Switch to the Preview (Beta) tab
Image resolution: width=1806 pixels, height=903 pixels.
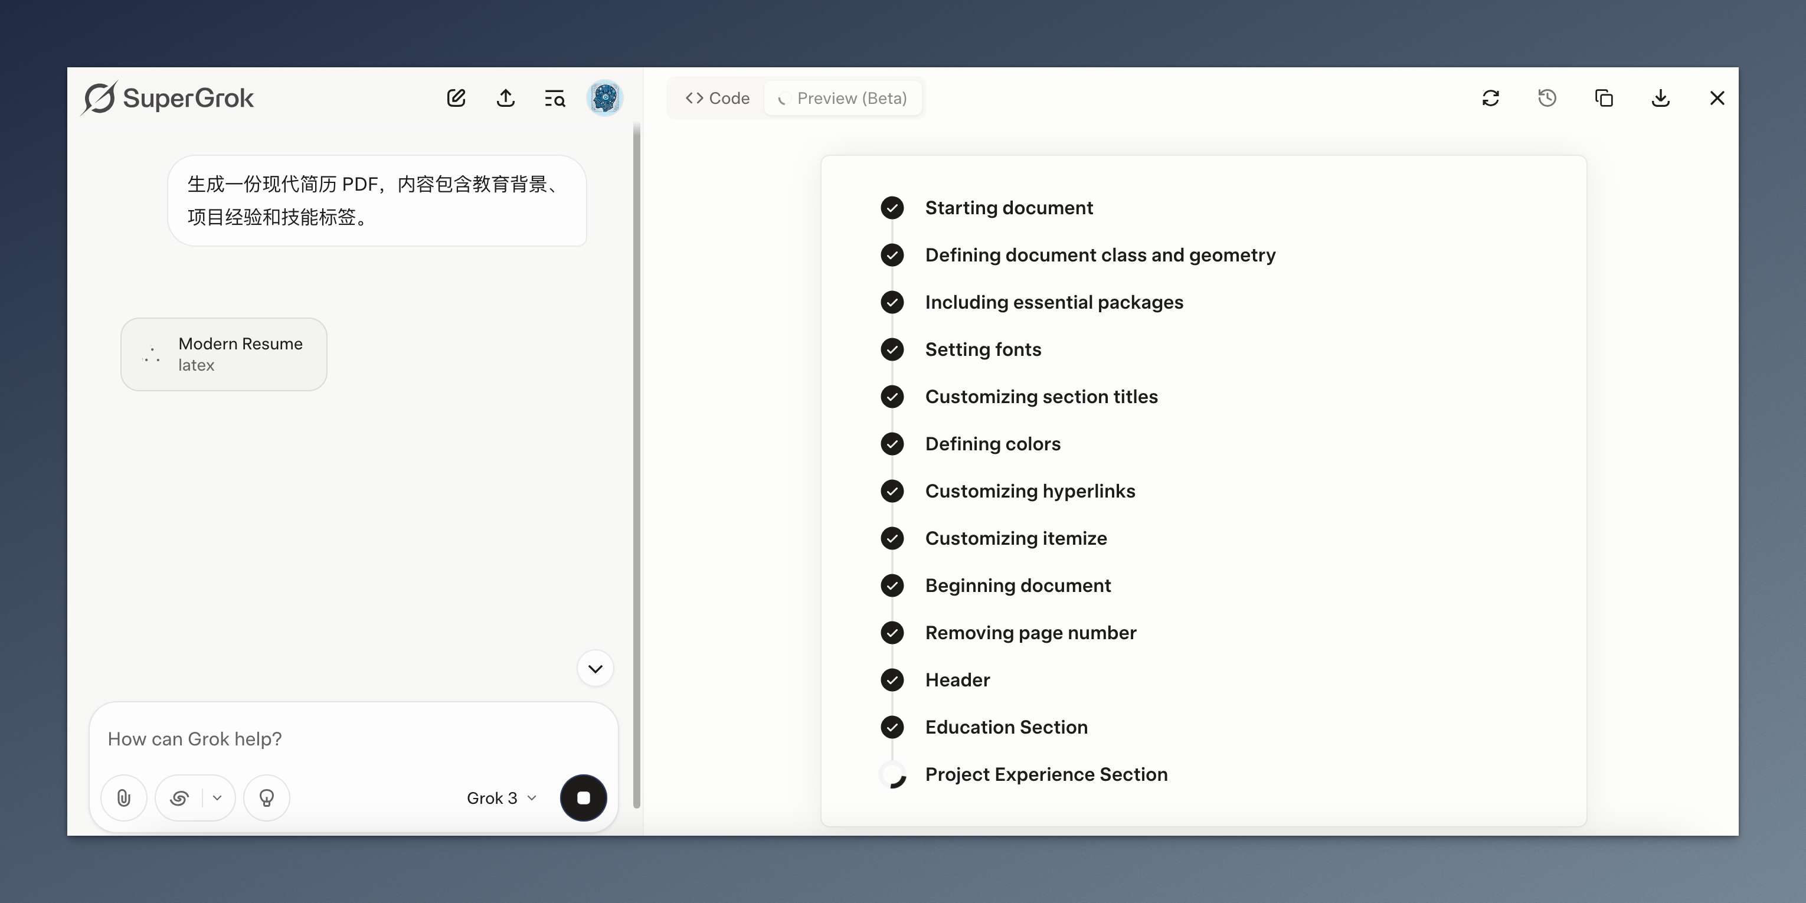point(843,98)
